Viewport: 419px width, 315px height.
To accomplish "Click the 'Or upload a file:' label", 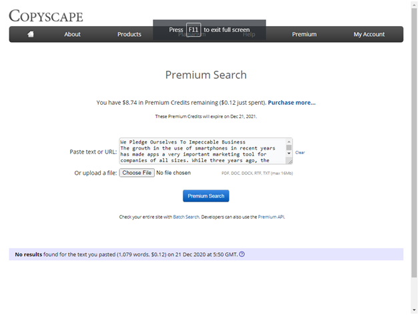I will click(95, 173).
